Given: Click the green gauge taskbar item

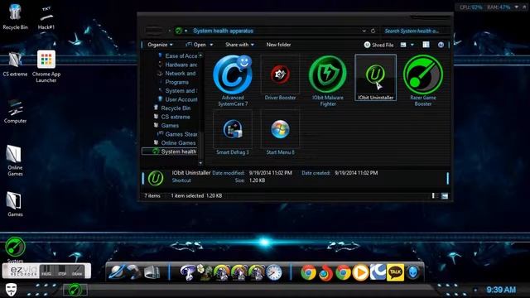Looking at the screenshot, I should point(75,290).
